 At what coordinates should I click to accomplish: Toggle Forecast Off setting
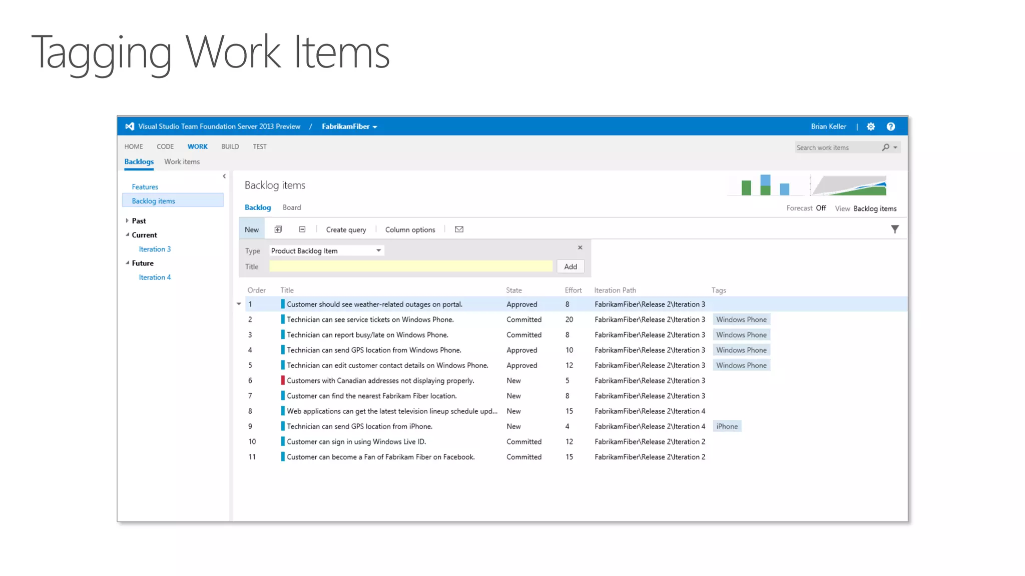pyautogui.click(x=821, y=208)
